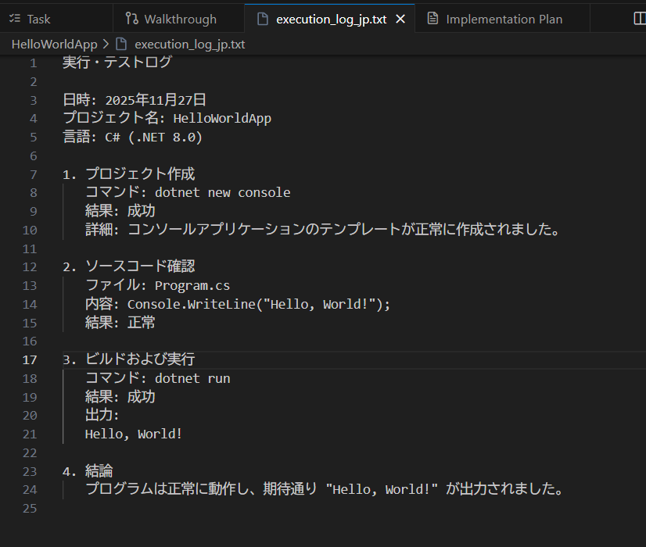Click the Implementation Plan document icon
Image resolution: width=646 pixels, height=547 pixels.
click(432, 19)
